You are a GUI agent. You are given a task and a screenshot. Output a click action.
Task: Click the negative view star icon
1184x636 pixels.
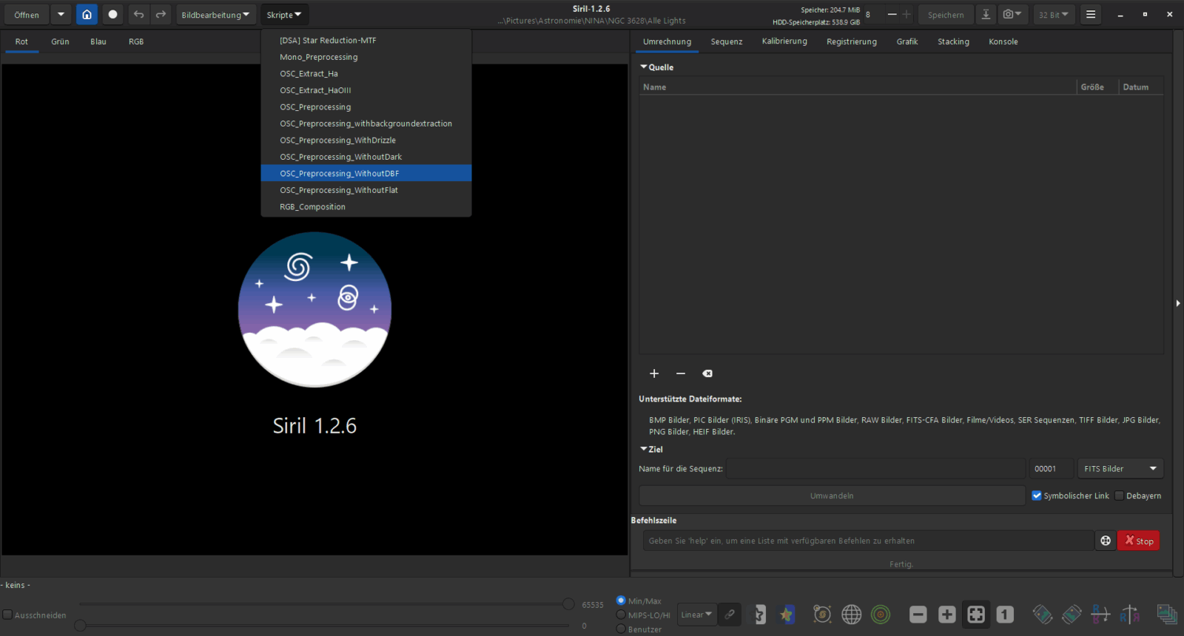[x=759, y=615]
